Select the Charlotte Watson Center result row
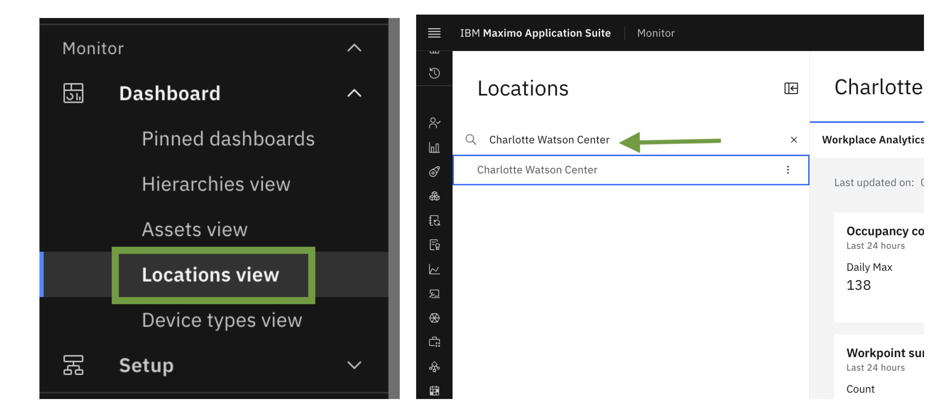 point(631,170)
